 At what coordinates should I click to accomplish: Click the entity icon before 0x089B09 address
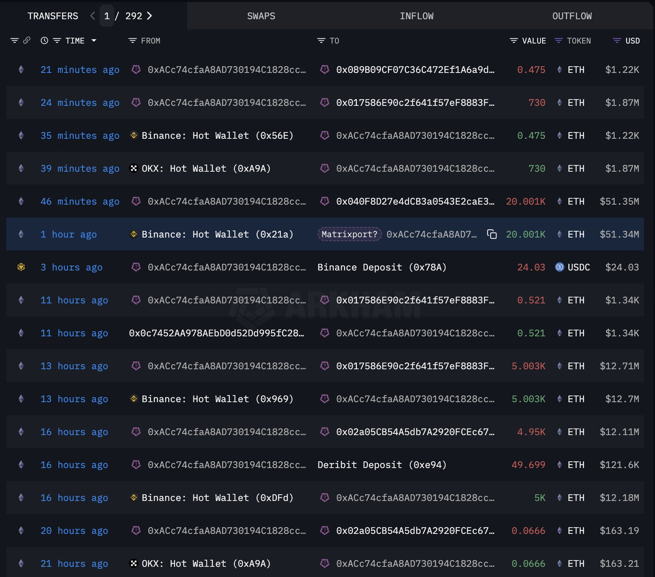point(325,69)
